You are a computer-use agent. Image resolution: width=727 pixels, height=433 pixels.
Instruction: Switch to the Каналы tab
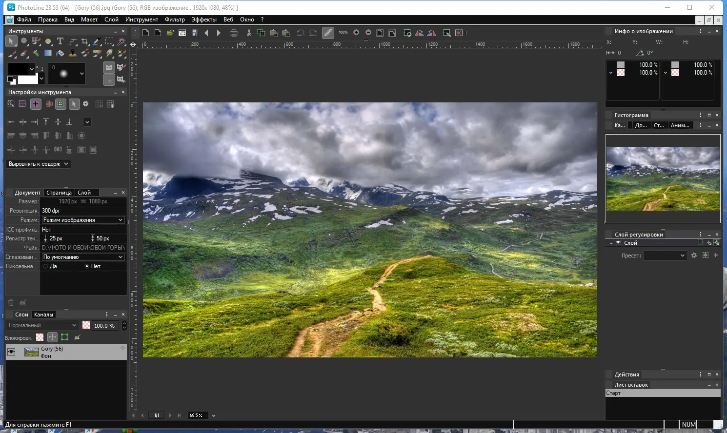point(43,315)
